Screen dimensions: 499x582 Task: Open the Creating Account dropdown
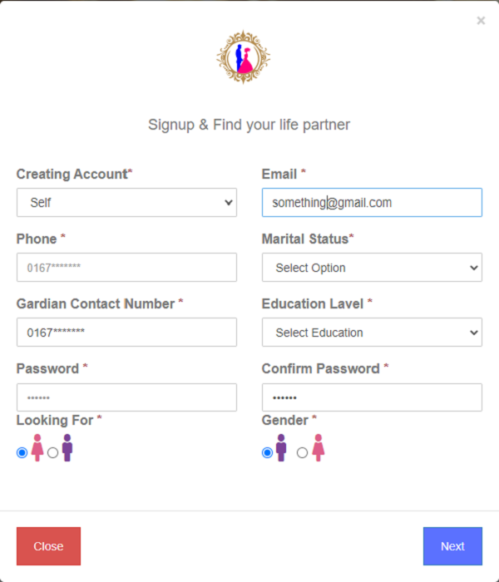pos(126,202)
